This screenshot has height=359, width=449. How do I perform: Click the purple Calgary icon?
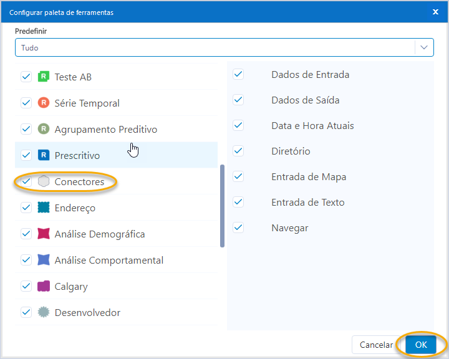tap(44, 287)
